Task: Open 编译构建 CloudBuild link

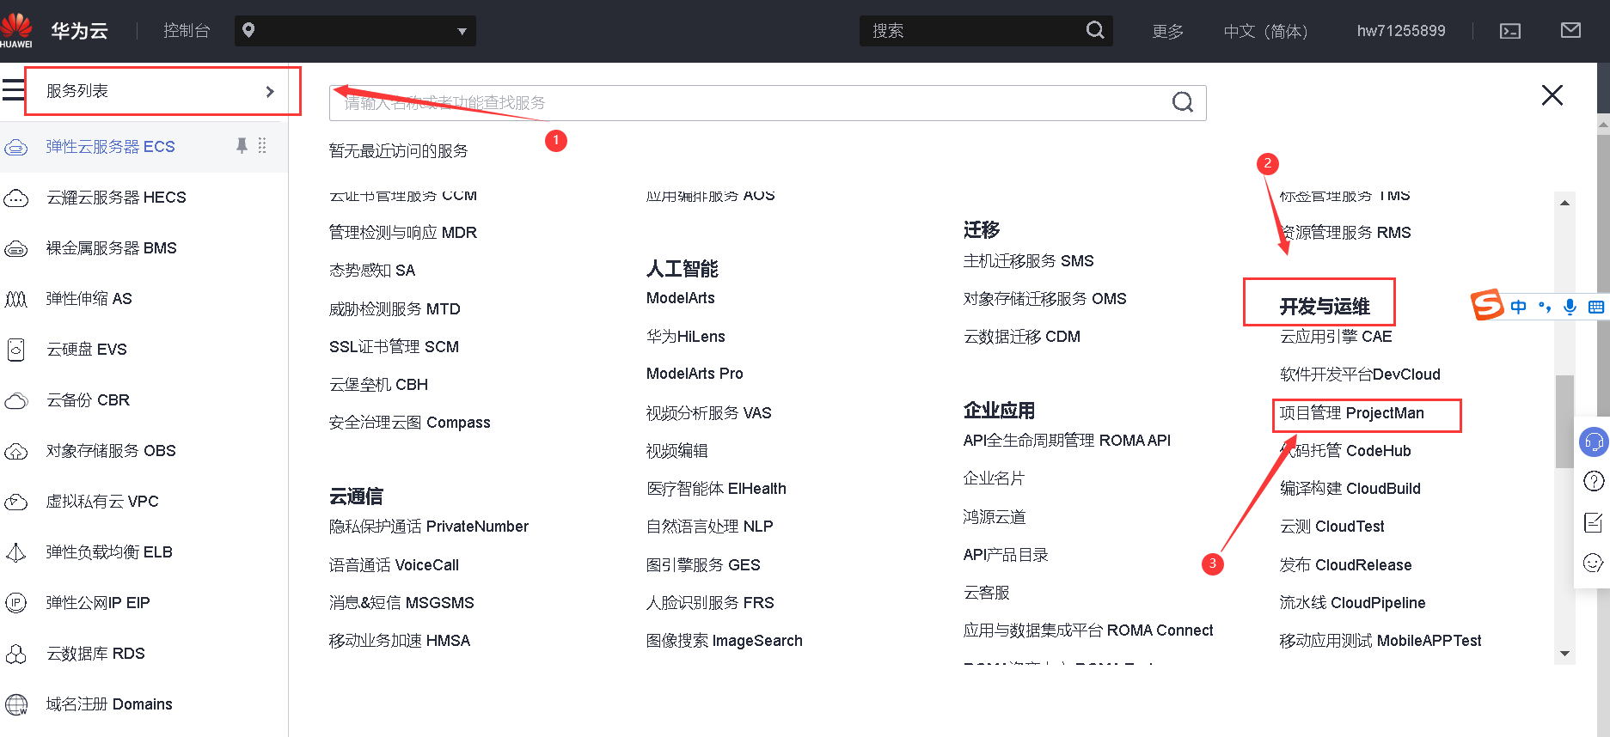Action: pos(1350,489)
